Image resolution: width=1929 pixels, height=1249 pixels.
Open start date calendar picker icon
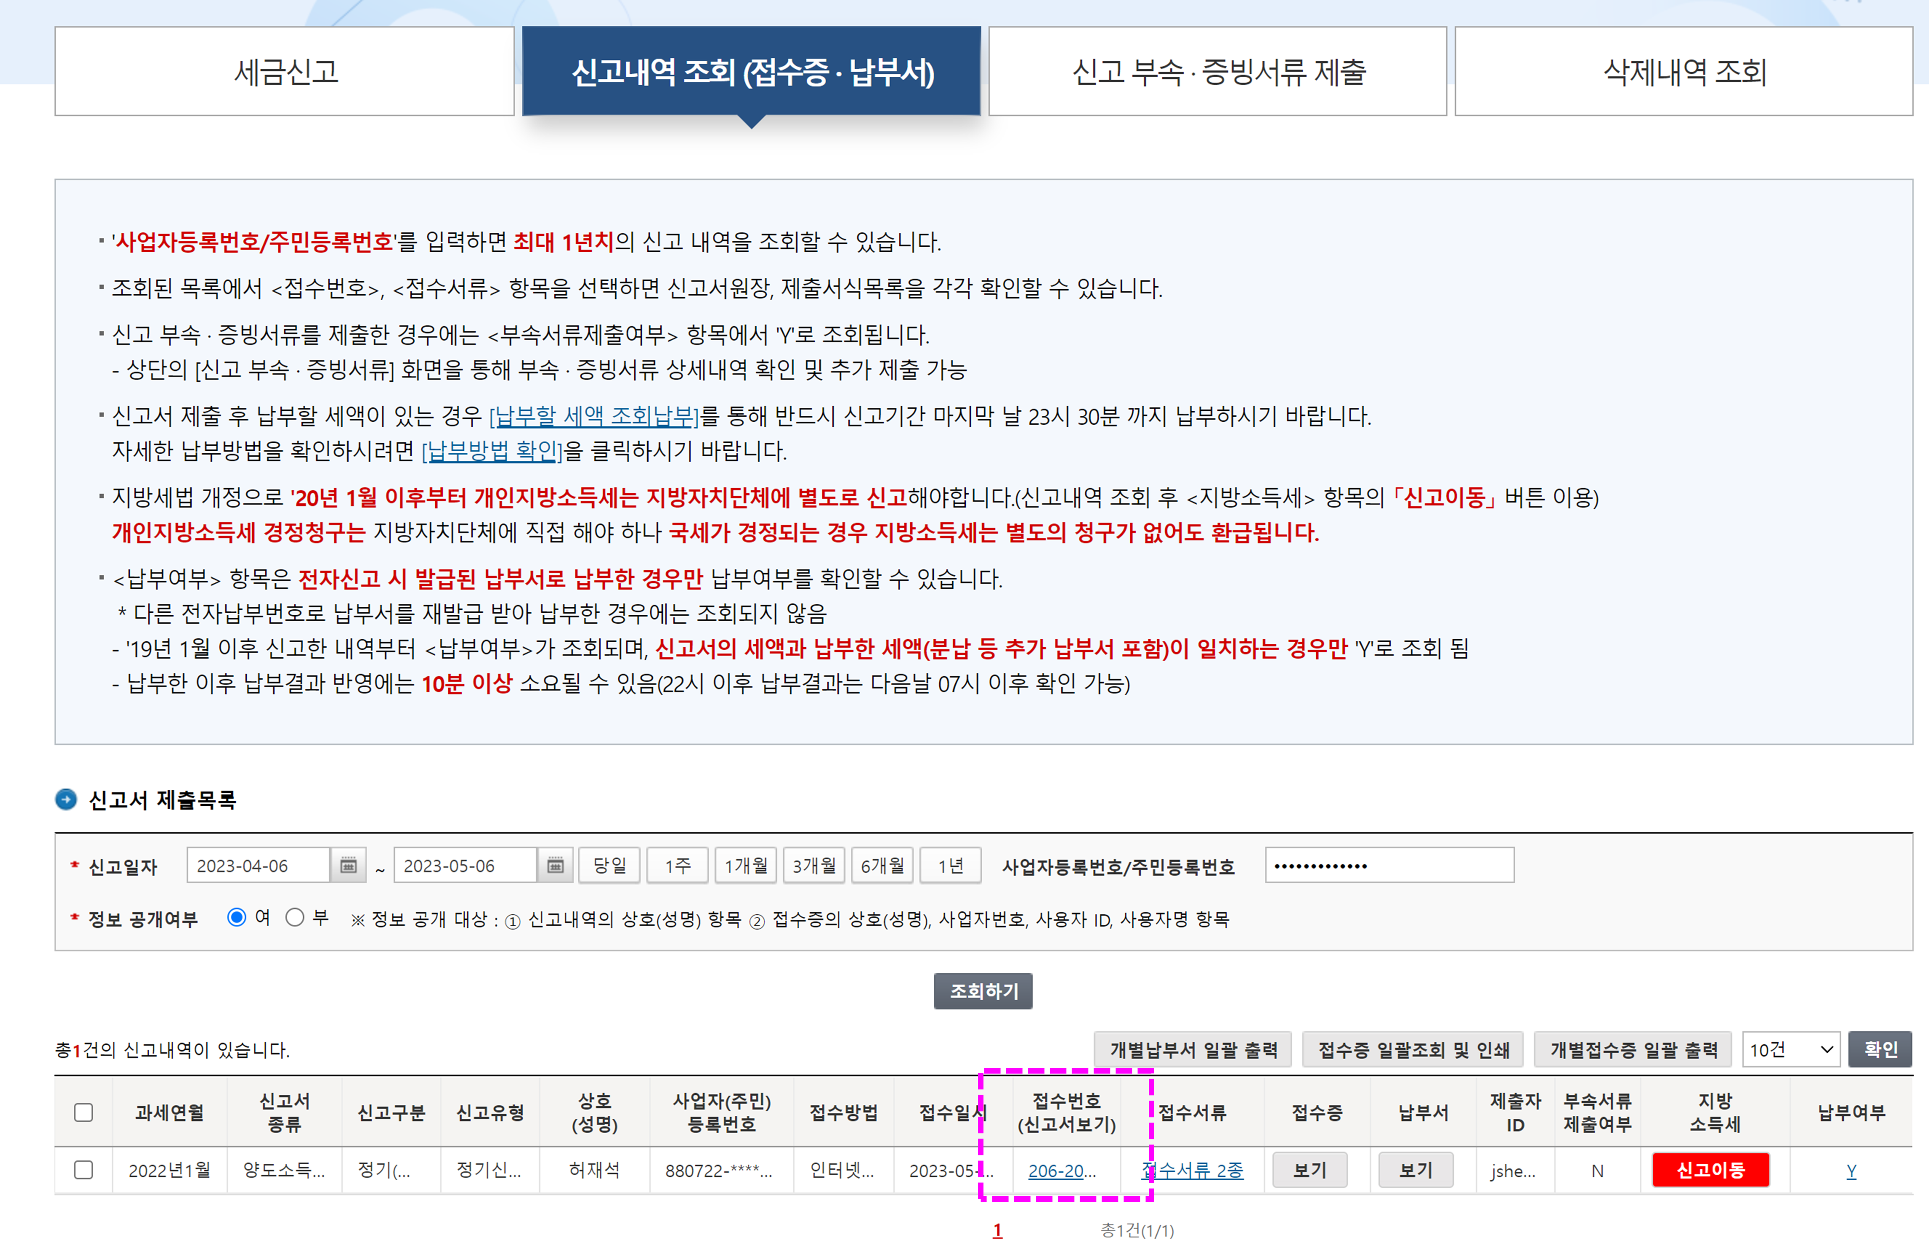click(x=348, y=866)
